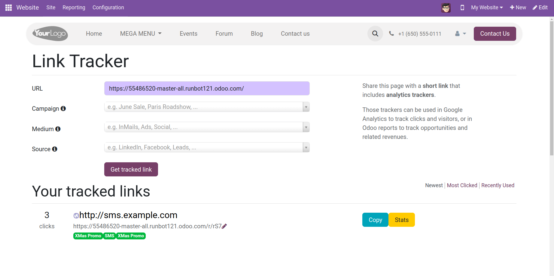
Task: Click the page vertical scrollbar thumb
Action: pos(552,88)
